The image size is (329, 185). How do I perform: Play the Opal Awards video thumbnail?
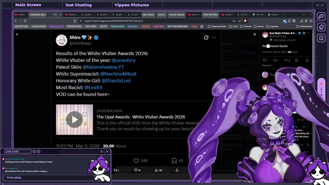[75, 119]
